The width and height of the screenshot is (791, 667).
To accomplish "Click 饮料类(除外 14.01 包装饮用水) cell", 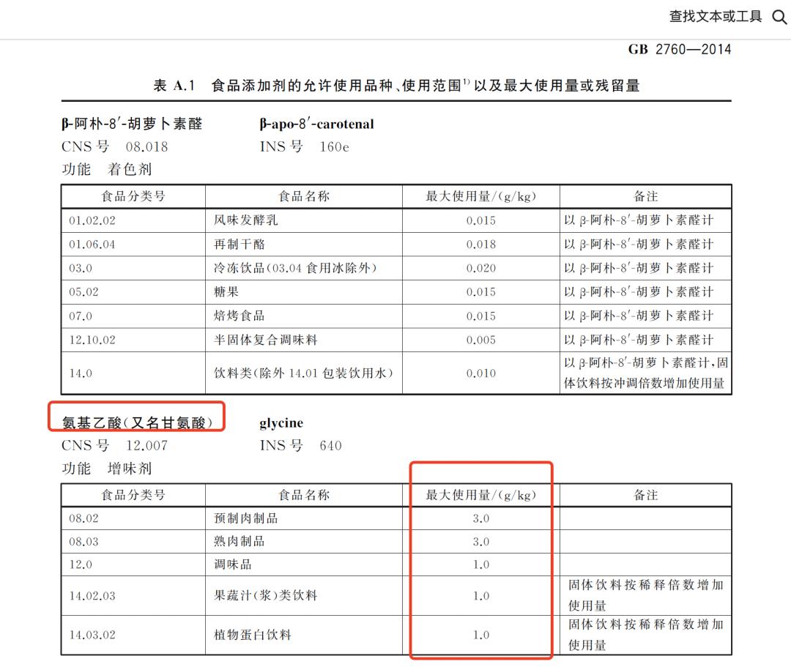I will [303, 373].
